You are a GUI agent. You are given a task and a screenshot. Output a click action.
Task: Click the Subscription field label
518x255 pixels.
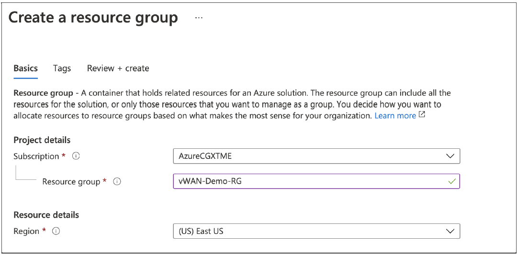click(36, 156)
